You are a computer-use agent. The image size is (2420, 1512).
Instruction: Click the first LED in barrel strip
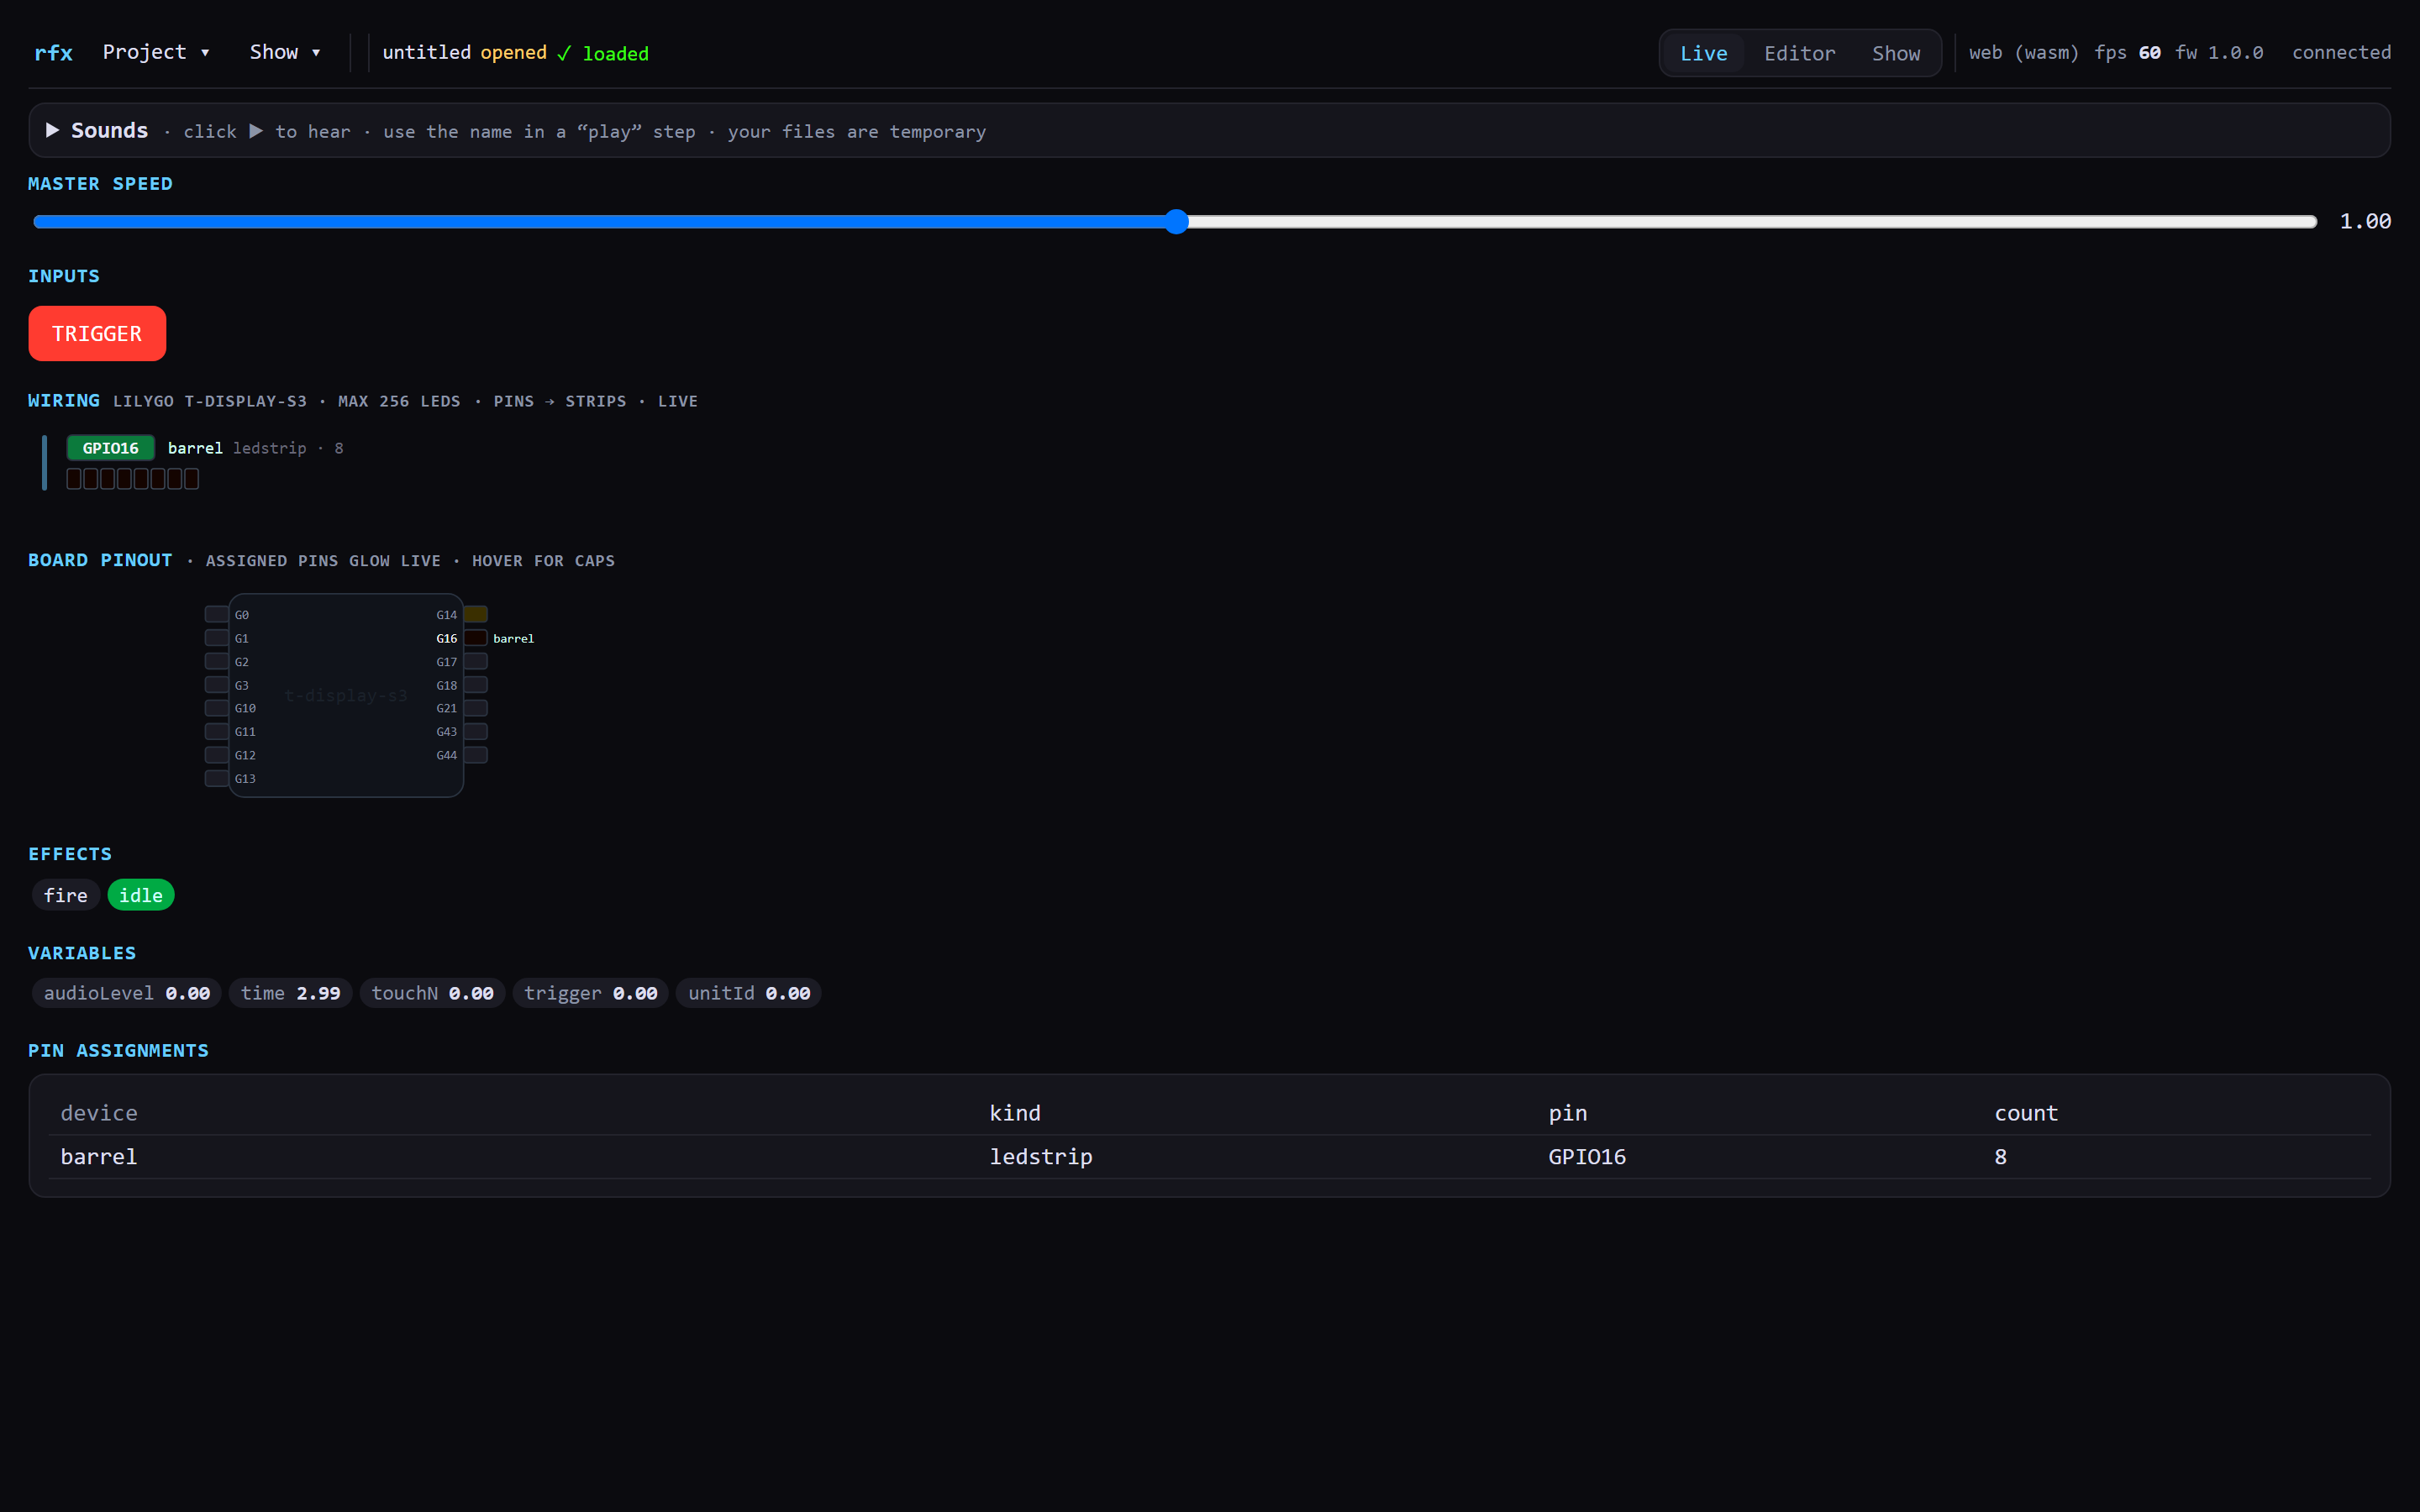pos(73,479)
